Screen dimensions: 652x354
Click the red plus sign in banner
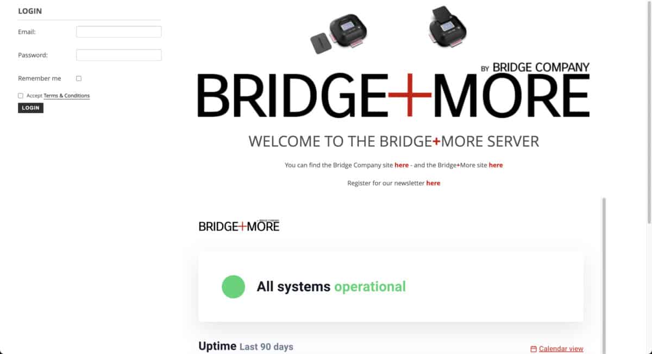410,95
